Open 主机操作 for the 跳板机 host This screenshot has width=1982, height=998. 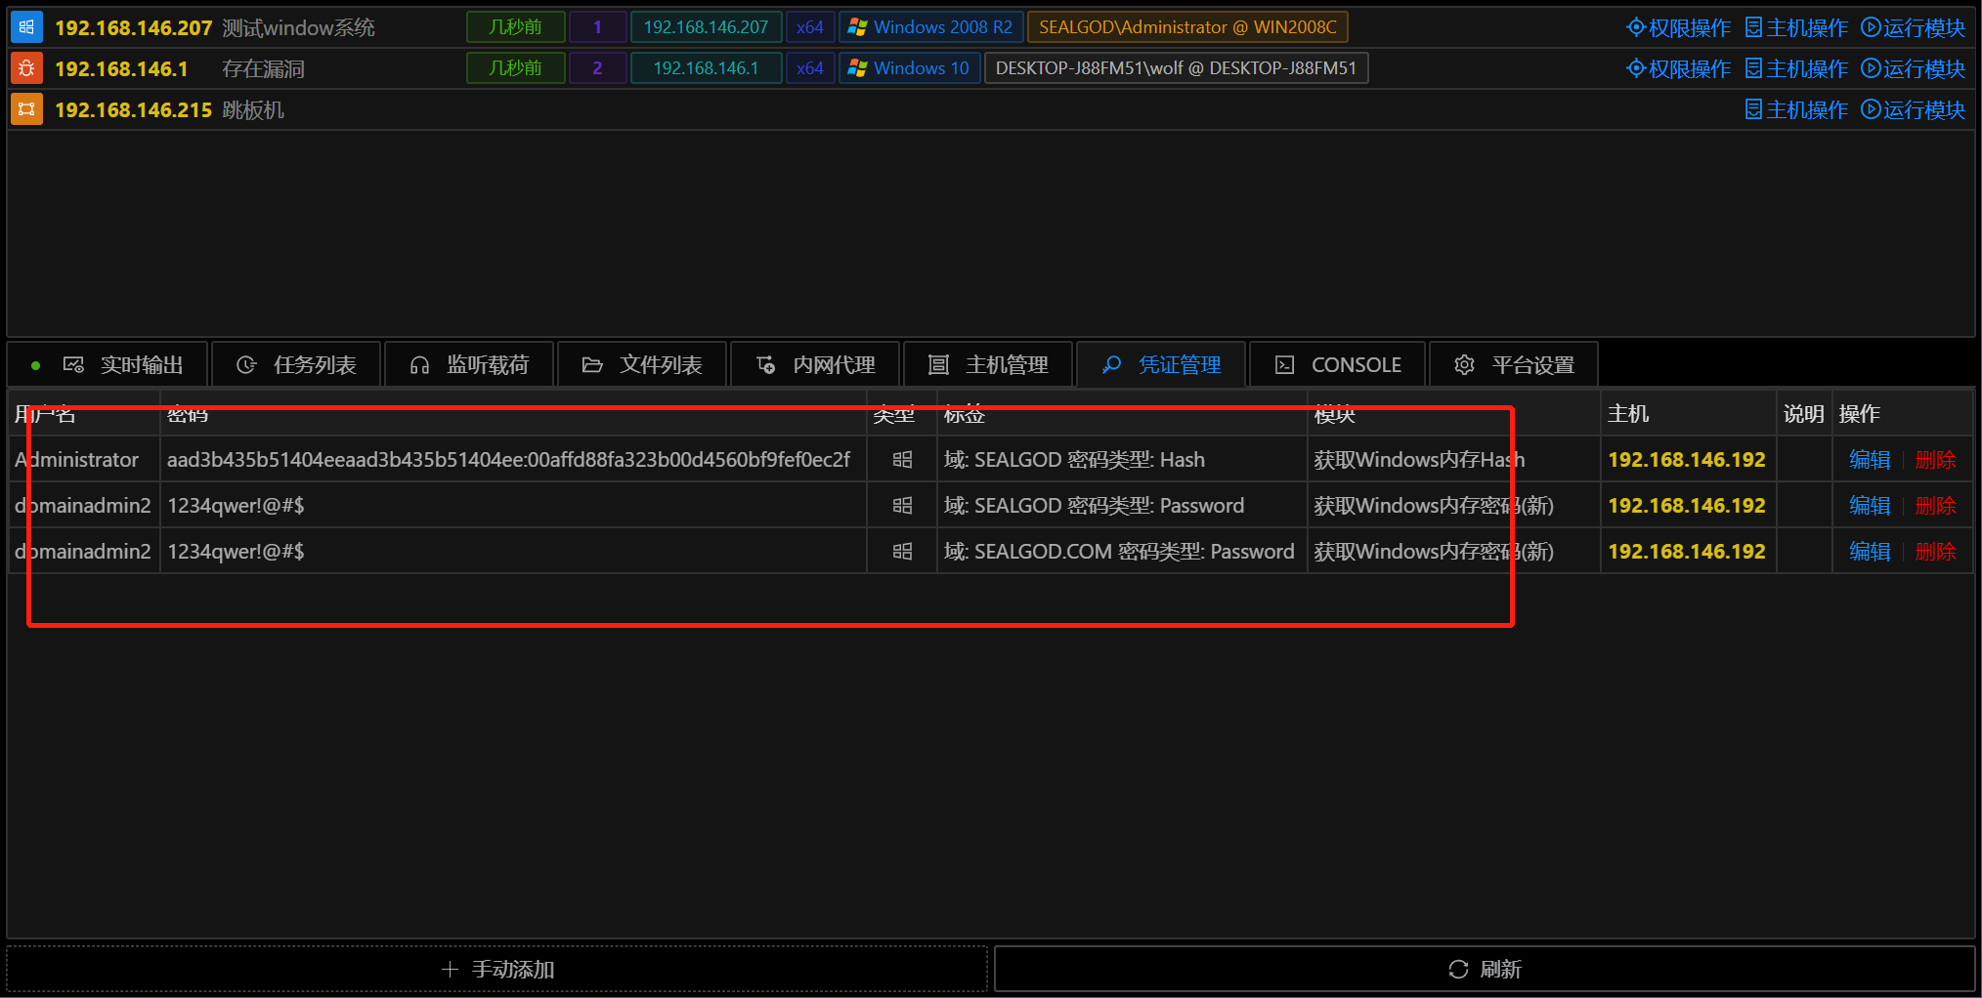[x=1796, y=109]
